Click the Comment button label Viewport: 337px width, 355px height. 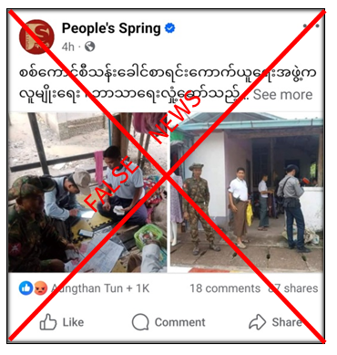(x=180, y=322)
